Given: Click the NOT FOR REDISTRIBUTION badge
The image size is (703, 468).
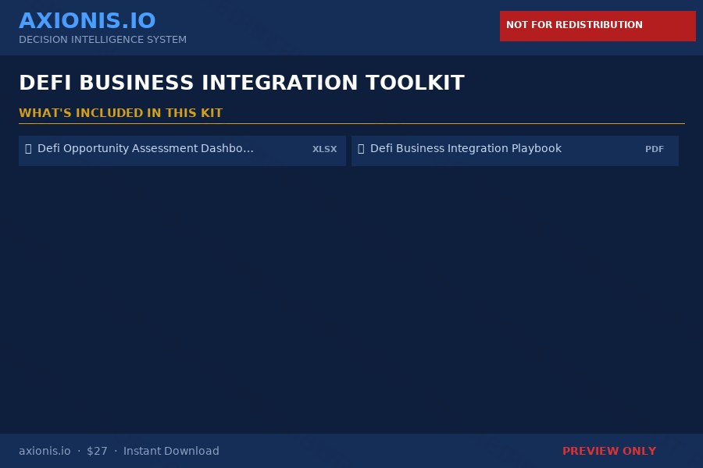Looking at the screenshot, I should (x=598, y=25).
